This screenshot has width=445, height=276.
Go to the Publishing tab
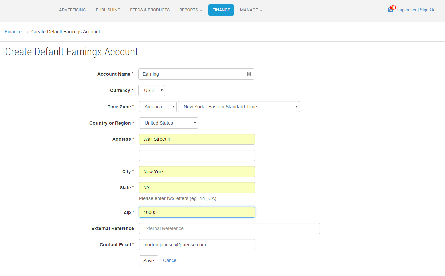click(108, 10)
